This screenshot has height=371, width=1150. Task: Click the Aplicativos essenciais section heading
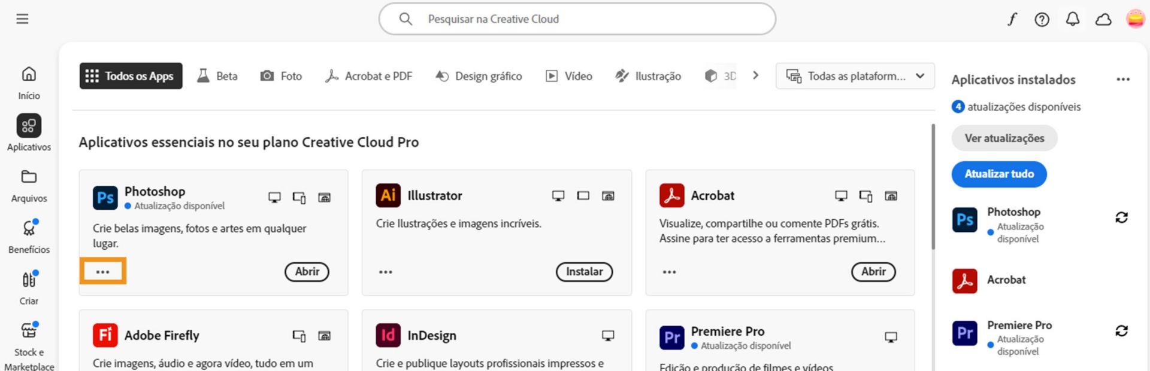tap(249, 142)
